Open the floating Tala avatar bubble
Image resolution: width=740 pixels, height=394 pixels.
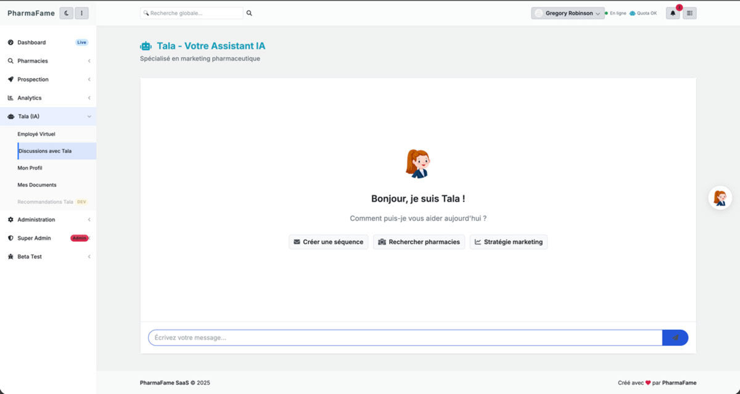pos(720,197)
